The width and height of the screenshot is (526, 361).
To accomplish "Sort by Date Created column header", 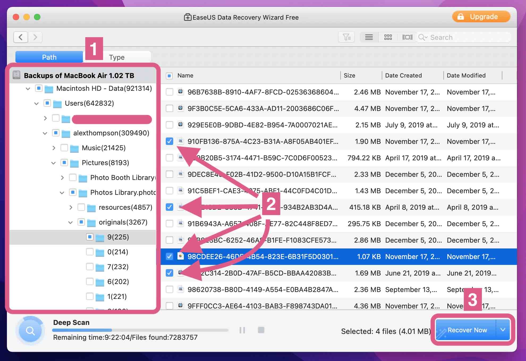I will coord(403,75).
